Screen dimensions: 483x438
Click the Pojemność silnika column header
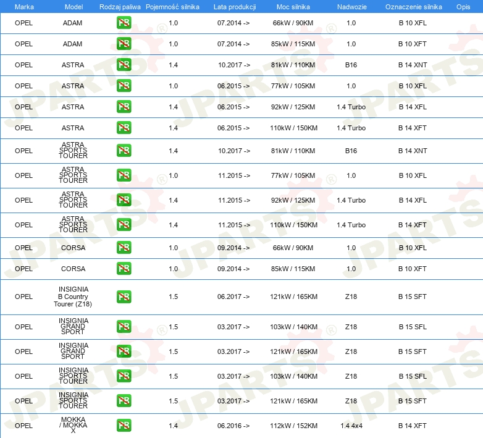(x=172, y=7)
